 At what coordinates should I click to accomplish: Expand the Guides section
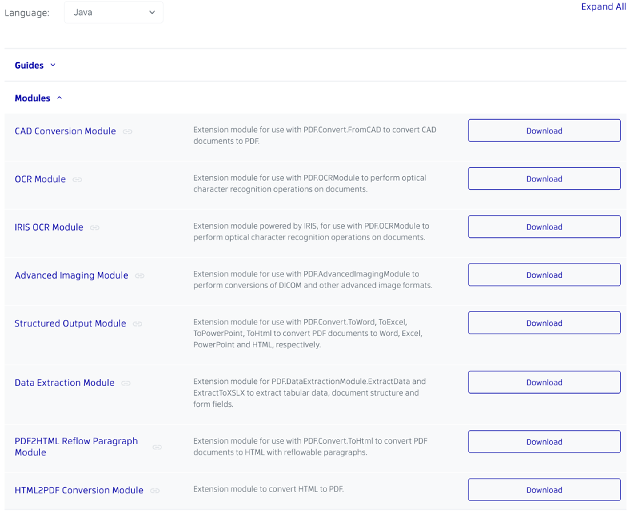coord(35,65)
